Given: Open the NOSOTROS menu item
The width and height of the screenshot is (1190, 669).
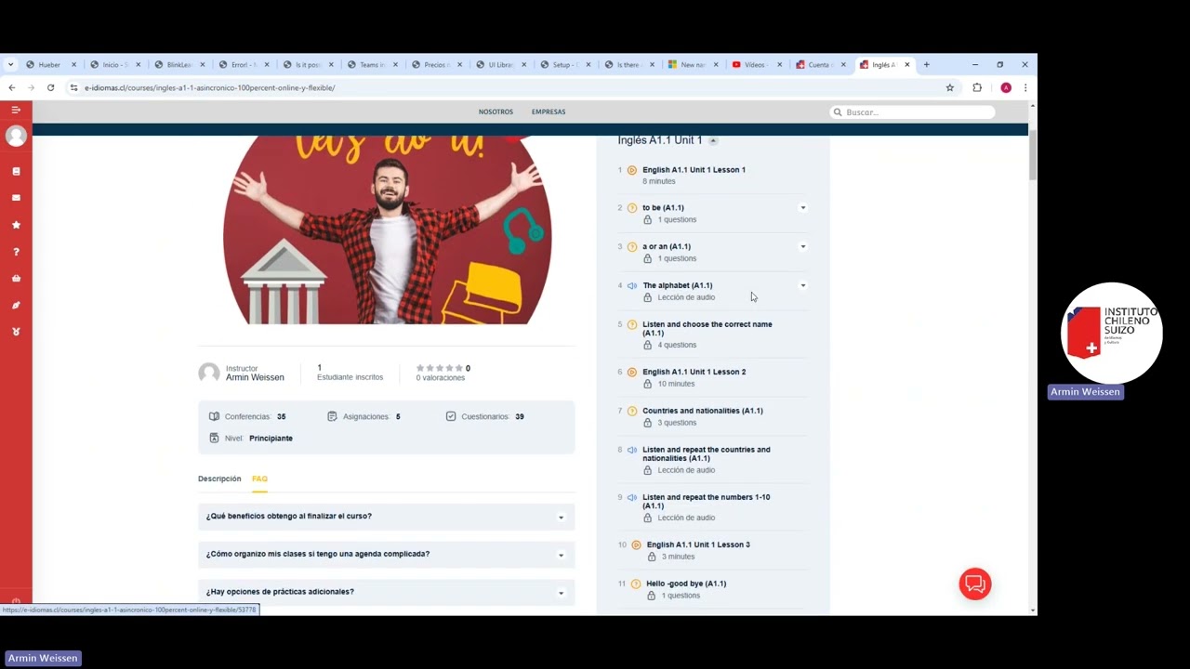Looking at the screenshot, I should coord(496,111).
